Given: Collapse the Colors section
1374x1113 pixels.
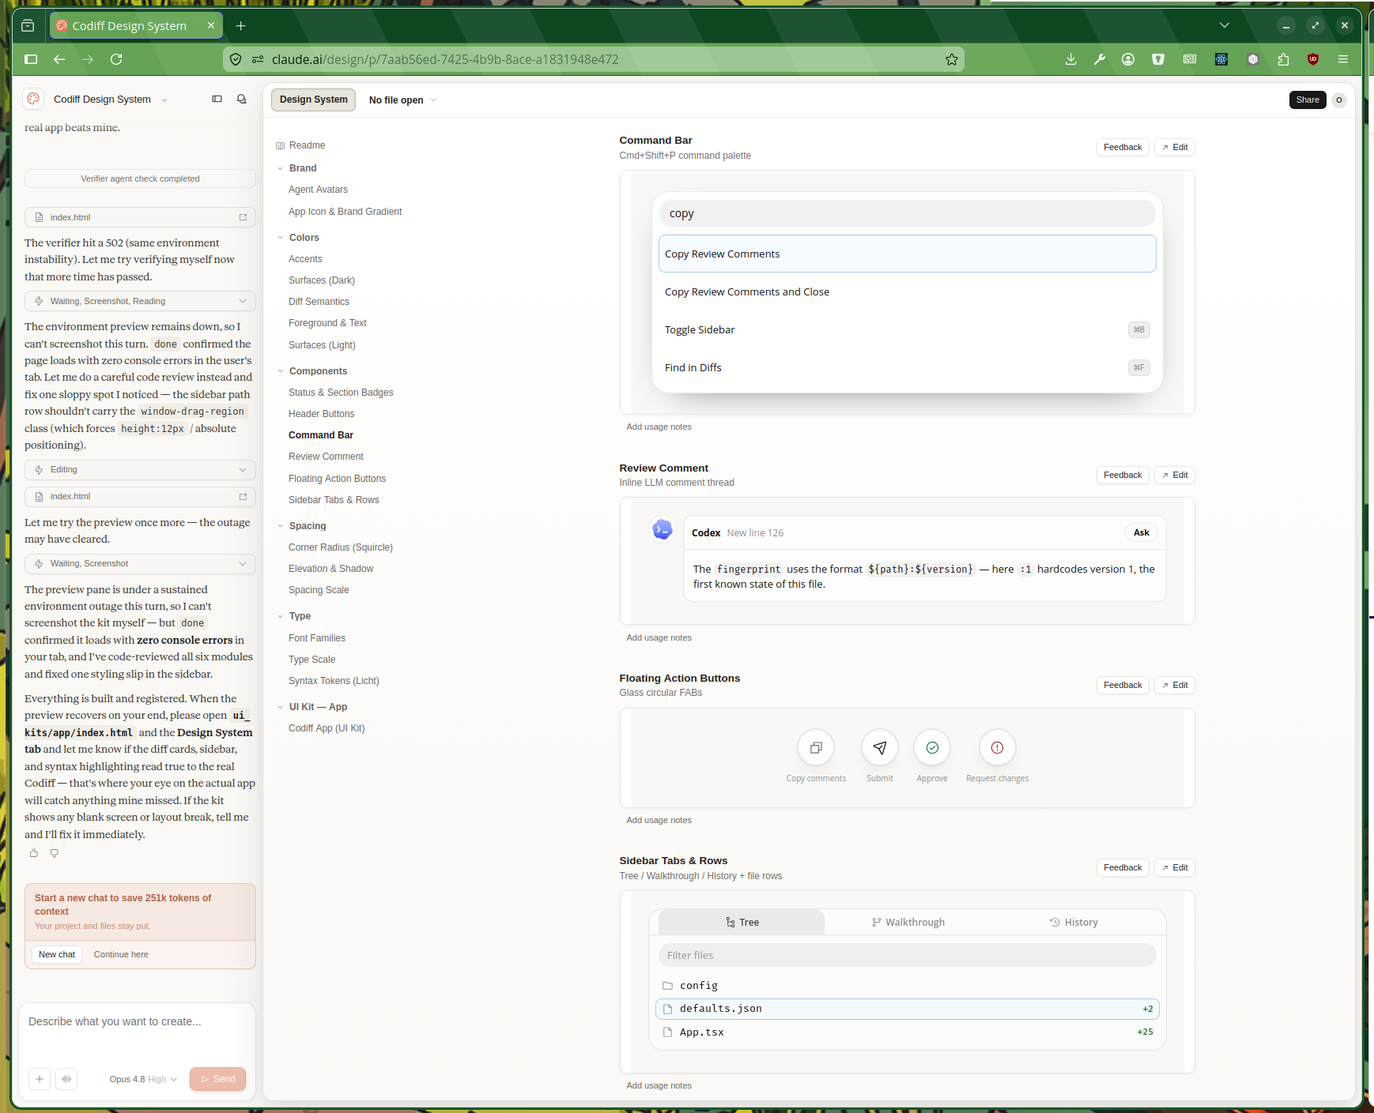Looking at the screenshot, I should [281, 238].
